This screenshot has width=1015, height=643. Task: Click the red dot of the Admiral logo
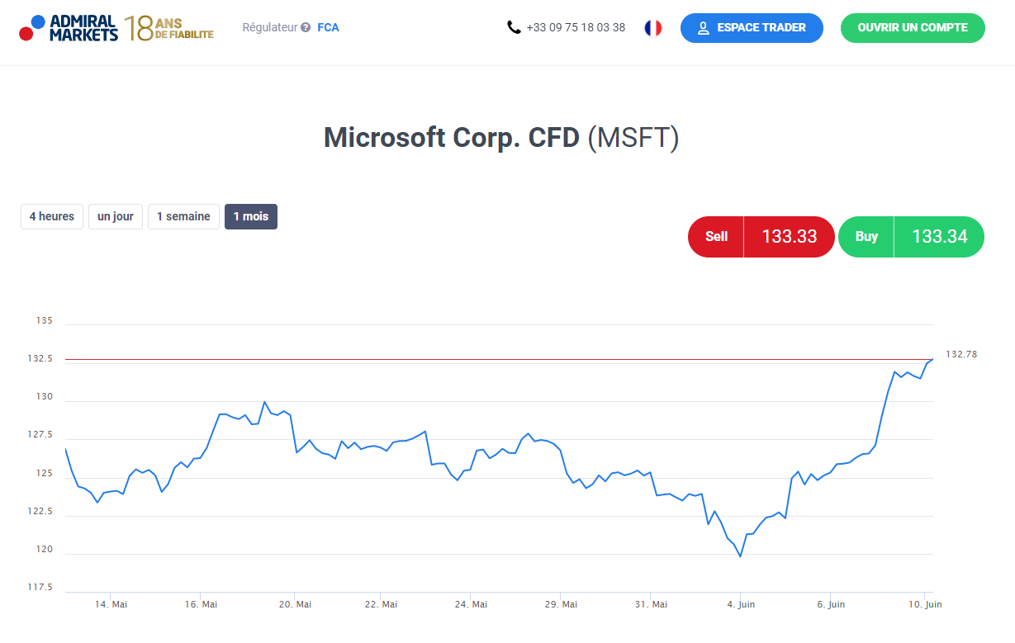click(x=26, y=32)
